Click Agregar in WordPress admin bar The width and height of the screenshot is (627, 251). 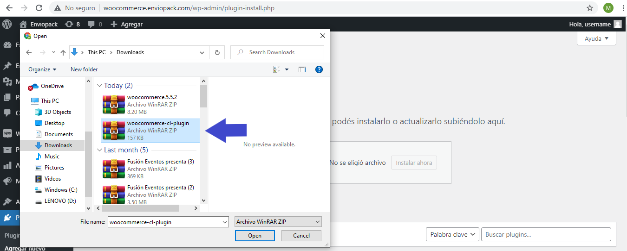click(127, 24)
